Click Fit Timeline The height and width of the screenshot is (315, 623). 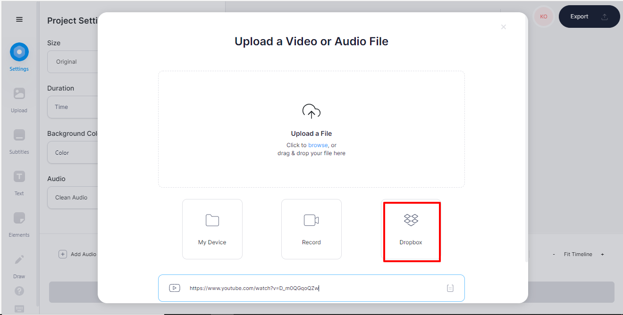(578, 254)
